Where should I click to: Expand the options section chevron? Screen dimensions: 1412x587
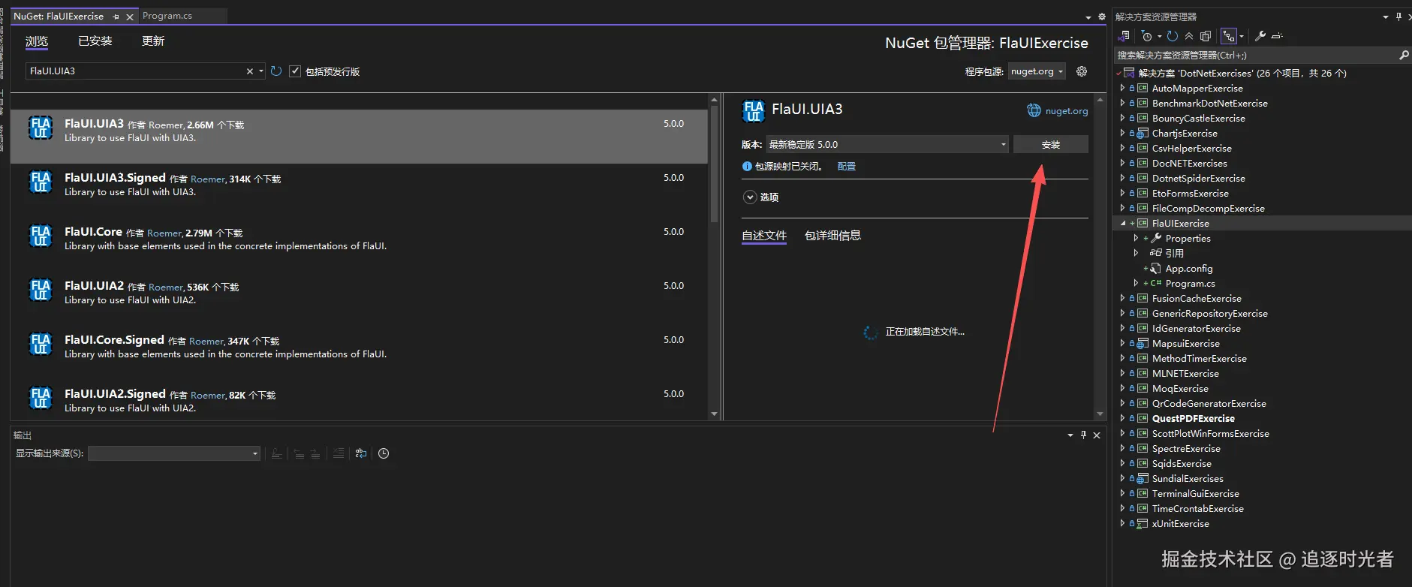(x=749, y=197)
